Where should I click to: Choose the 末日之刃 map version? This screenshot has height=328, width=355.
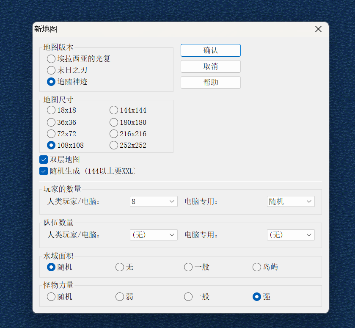click(51, 70)
